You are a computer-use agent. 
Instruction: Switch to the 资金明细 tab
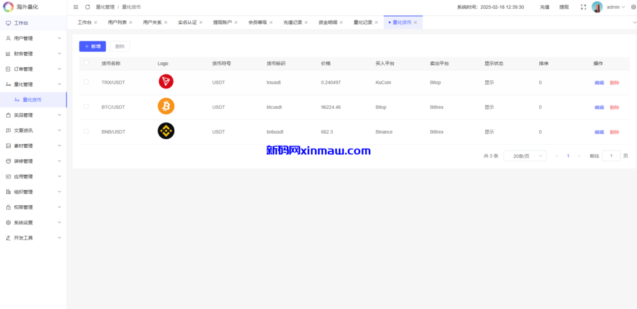coord(327,22)
